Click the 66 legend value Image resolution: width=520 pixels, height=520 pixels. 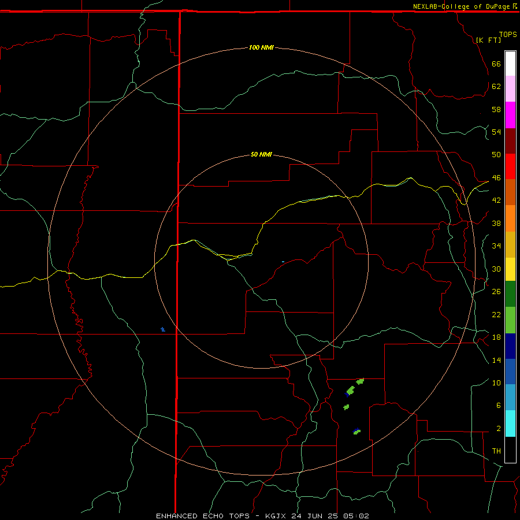[496, 64]
